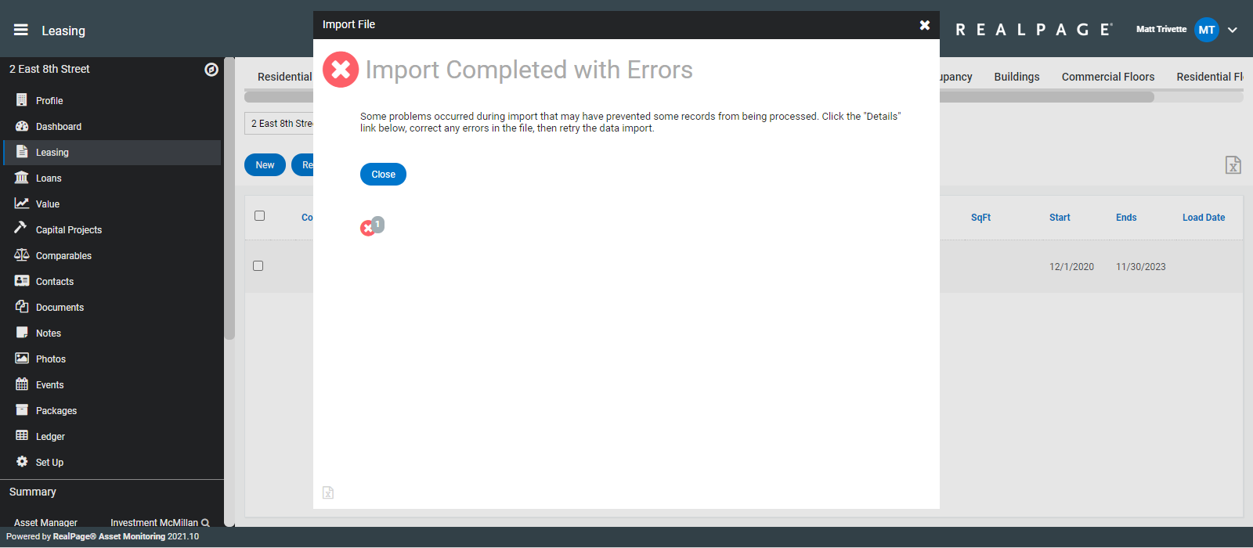Open the user menu chevron near Matt Trivette
The width and height of the screenshot is (1253, 548).
(x=1233, y=30)
